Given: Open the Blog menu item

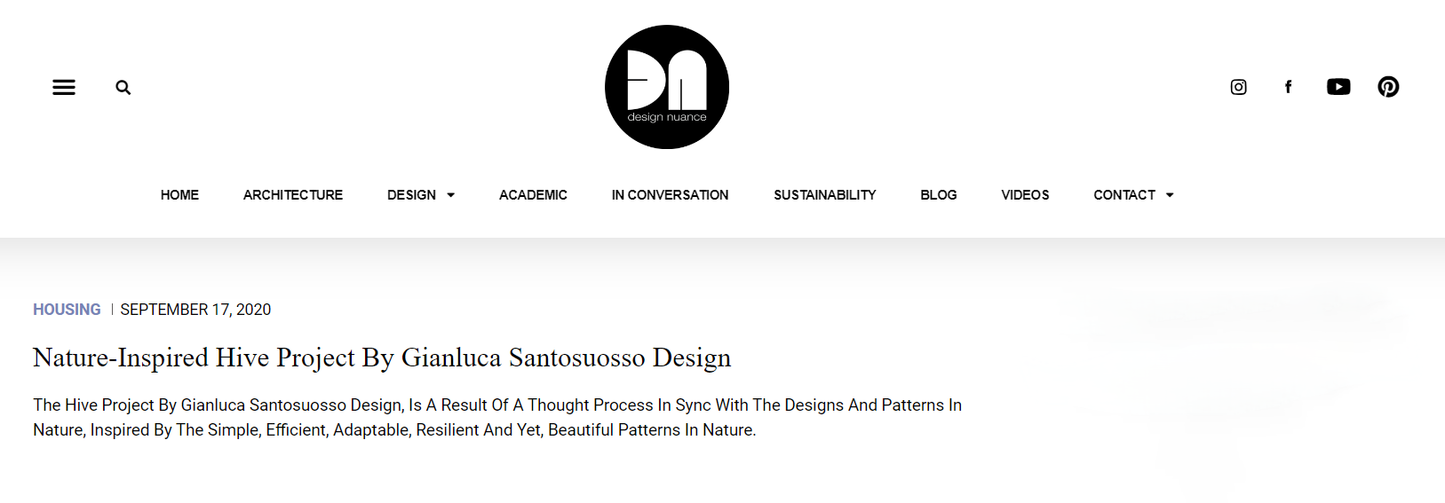Looking at the screenshot, I should click(938, 195).
